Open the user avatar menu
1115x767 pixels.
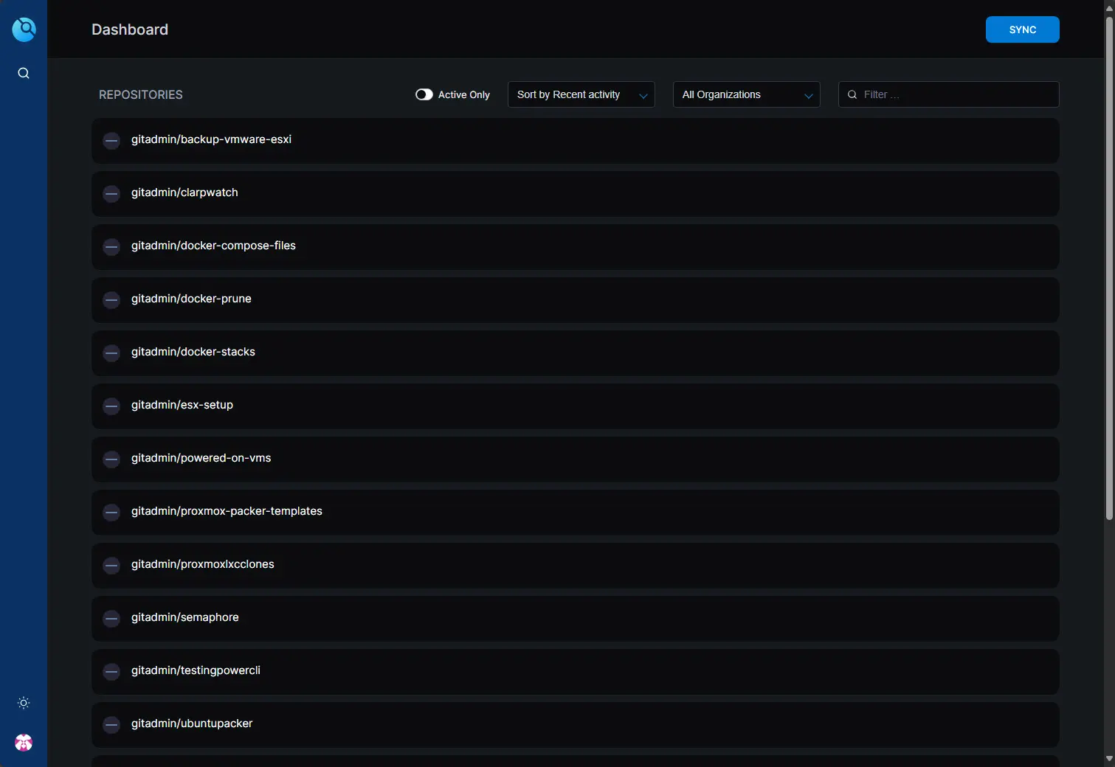coord(24,743)
